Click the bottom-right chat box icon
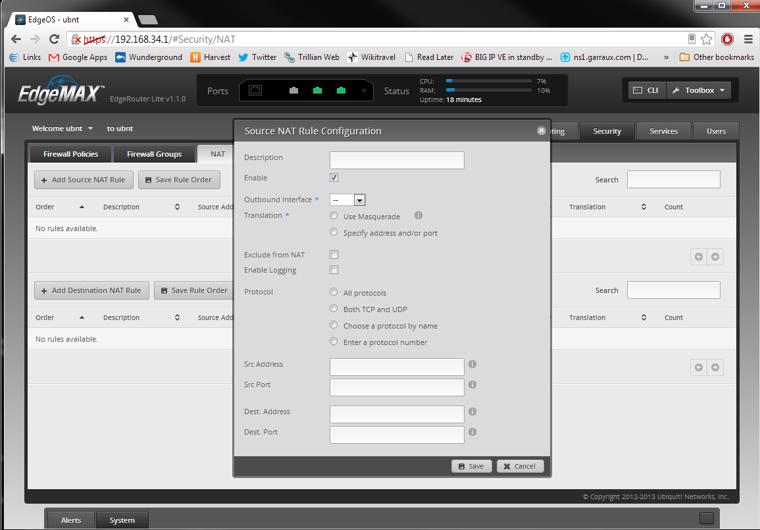This screenshot has height=530, width=760. (706, 518)
